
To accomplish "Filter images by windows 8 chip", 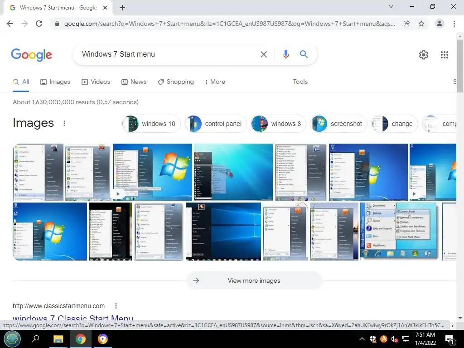I will click(x=279, y=124).
